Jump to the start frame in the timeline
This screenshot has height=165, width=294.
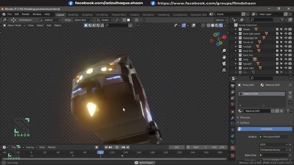click(x=106, y=148)
